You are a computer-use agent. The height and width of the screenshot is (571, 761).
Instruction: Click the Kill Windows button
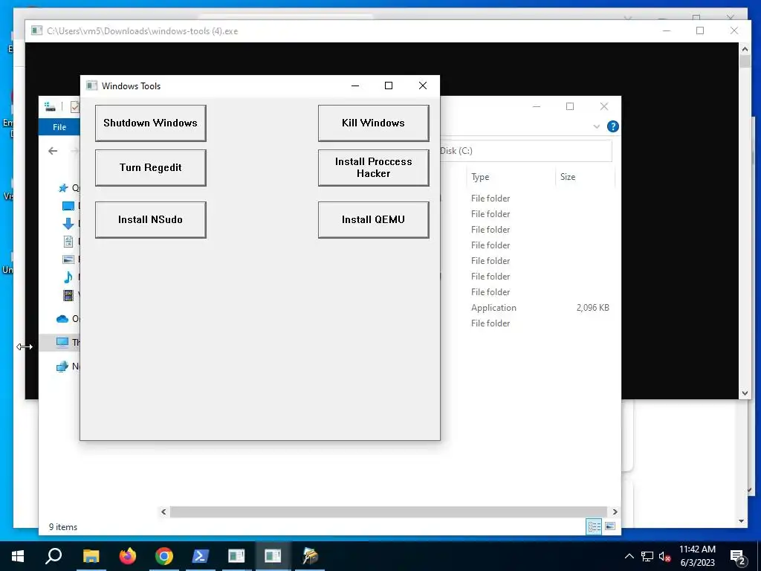[x=373, y=123]
